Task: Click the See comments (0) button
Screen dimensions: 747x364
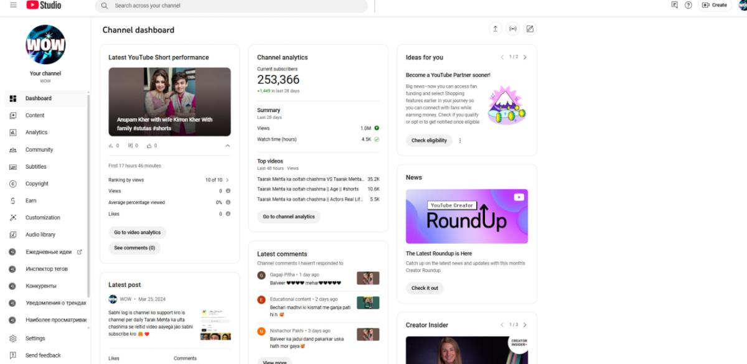Action: (x=134, y=248)
